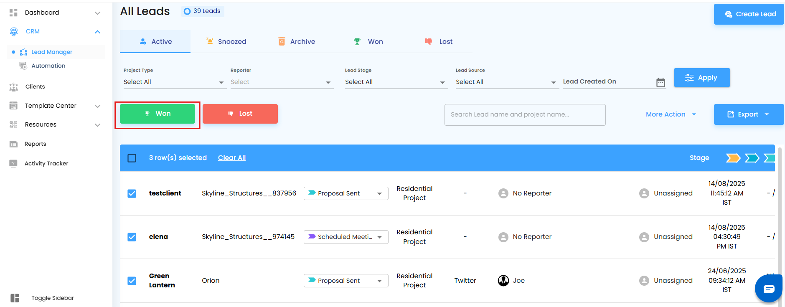Click the Toggle Sidebar icon
785x307 pixels.
tap(15, 298)
